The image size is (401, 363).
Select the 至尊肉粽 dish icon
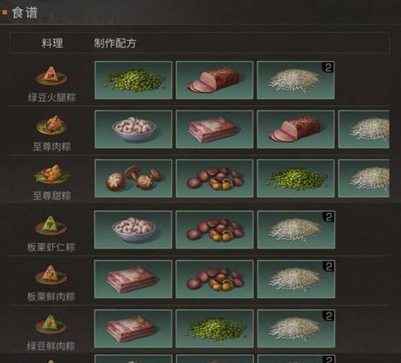pyautogui.click(x=52, y=124)
